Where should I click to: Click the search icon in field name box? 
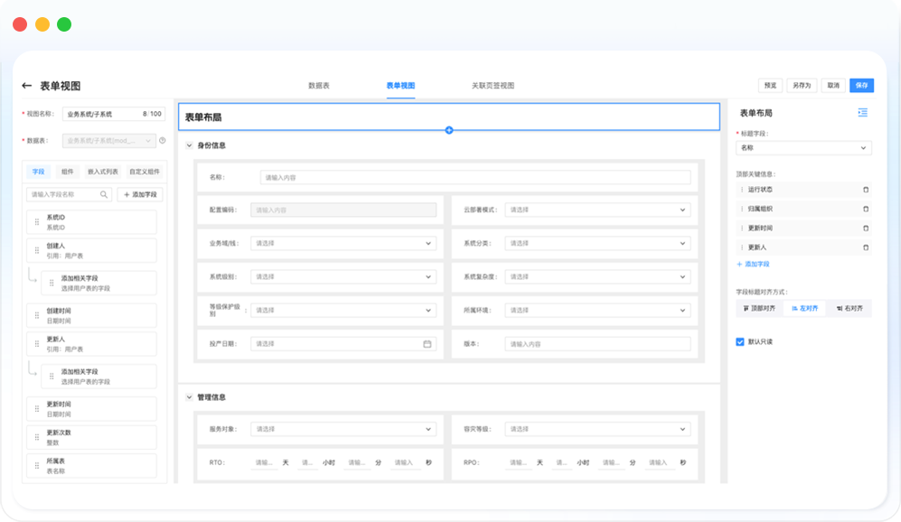[x=104, y=194]
